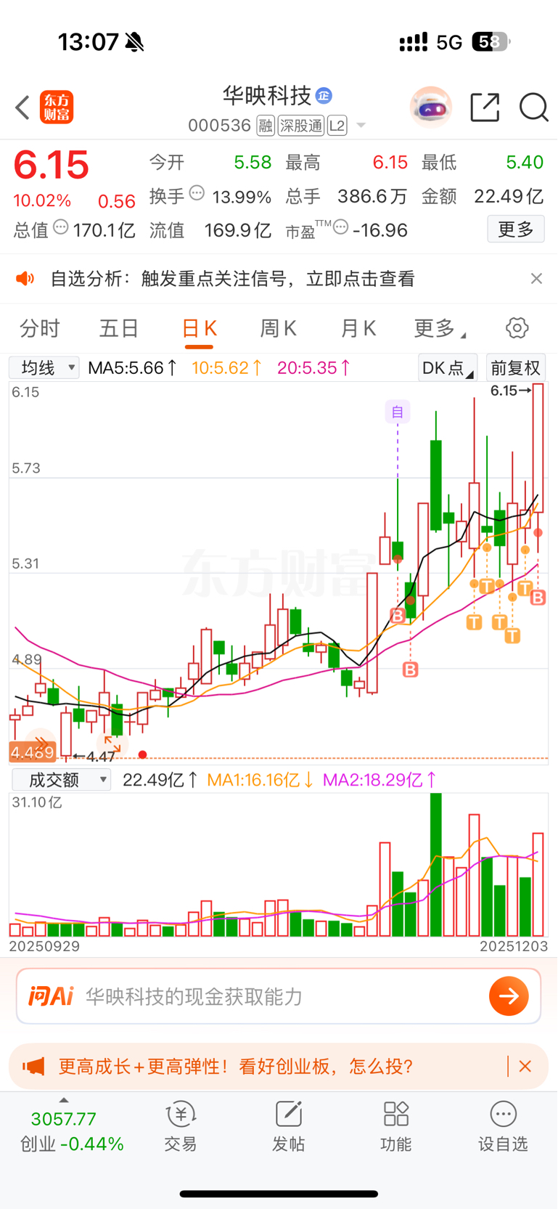The image size is (558, 1209).
Task: Open the 均线 indicator dropdown
Action: point(44,367)
